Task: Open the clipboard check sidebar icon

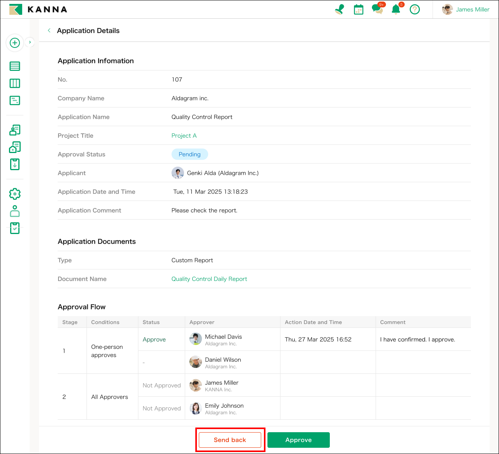Action: pyautogui.click(x=15, y=229)
